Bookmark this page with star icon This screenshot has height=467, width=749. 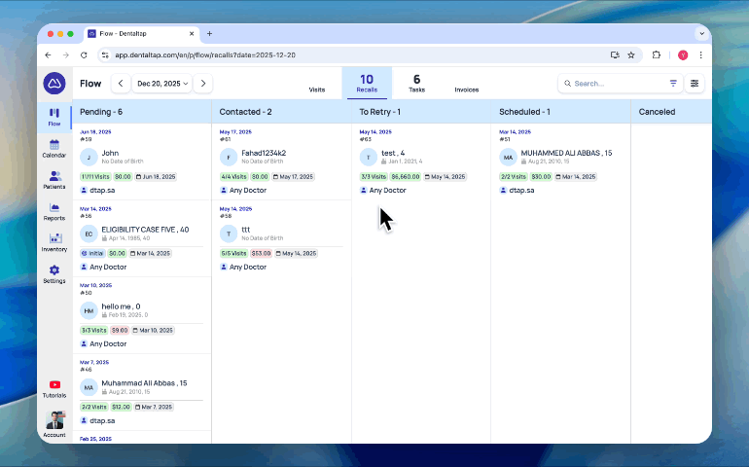click(631, 55)
